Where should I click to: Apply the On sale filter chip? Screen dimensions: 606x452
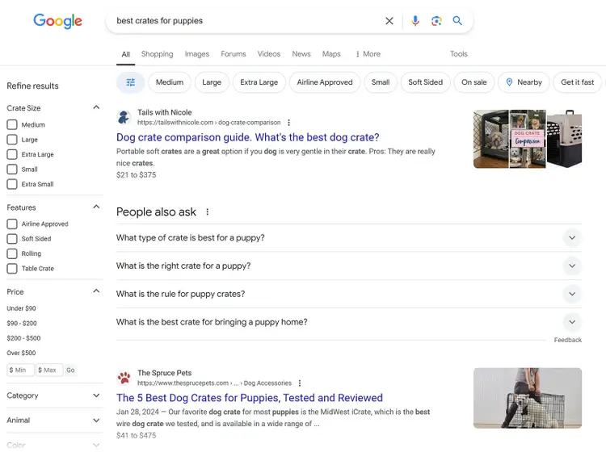coord(473,82)
